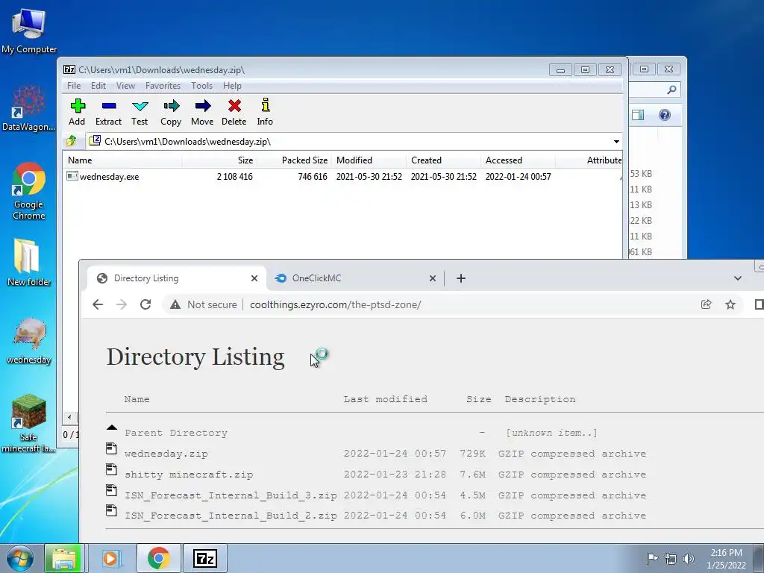Image resolution: width=764 pixels, height=573 pixels.
Task: Click the shitty minecraft.zip link
Action: coord(189,475)
